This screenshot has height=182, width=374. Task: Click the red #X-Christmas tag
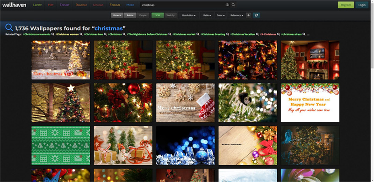pos(268,35)
